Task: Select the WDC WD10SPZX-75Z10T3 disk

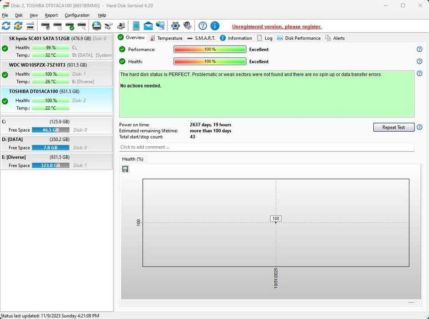Action: point(57,73)
